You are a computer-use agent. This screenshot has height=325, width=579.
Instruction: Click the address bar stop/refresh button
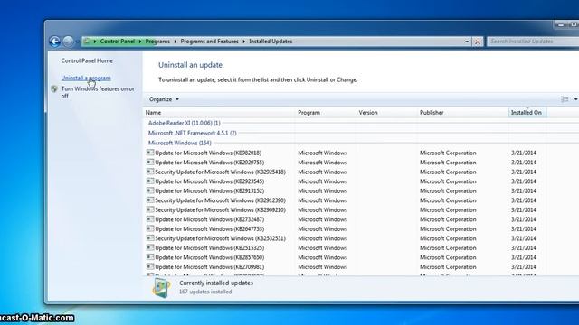coord(478,42)
